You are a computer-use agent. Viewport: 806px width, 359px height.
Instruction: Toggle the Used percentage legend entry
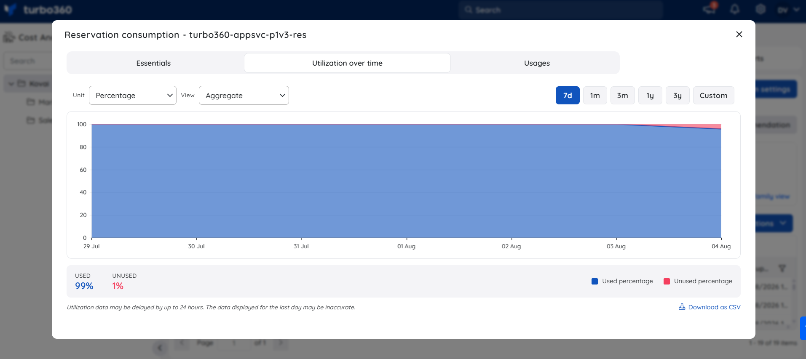tap(622, 281)
